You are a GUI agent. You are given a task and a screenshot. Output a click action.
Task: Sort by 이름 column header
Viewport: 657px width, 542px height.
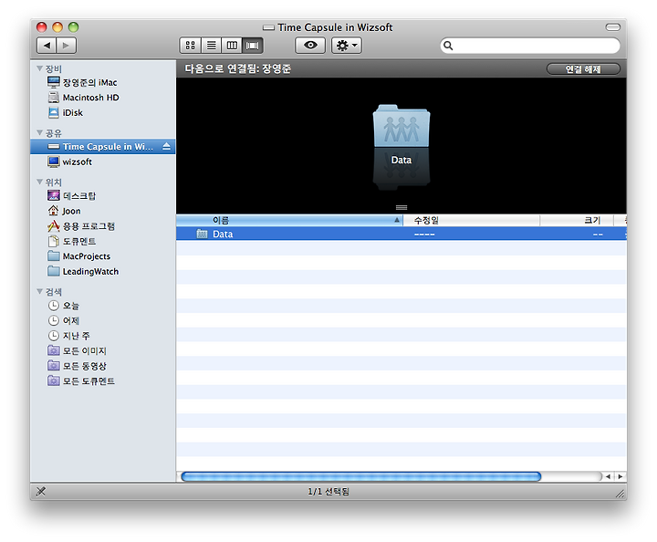(x=289, y=220)
